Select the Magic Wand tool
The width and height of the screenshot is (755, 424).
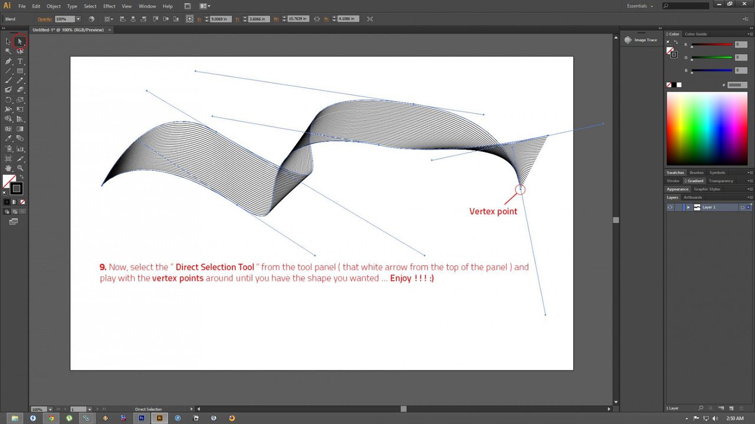(8, 51)
